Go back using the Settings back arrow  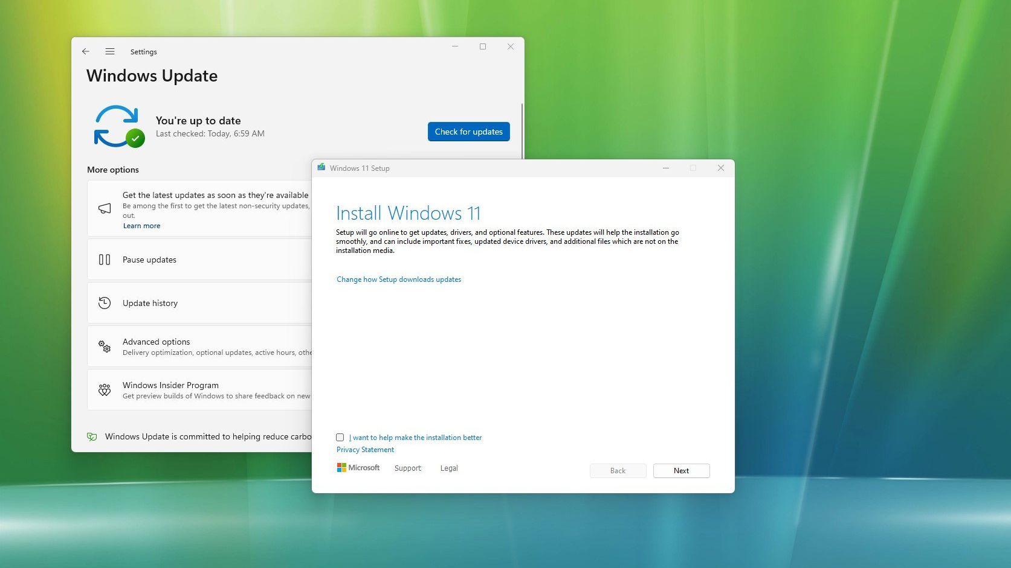(x=86, y=51)
